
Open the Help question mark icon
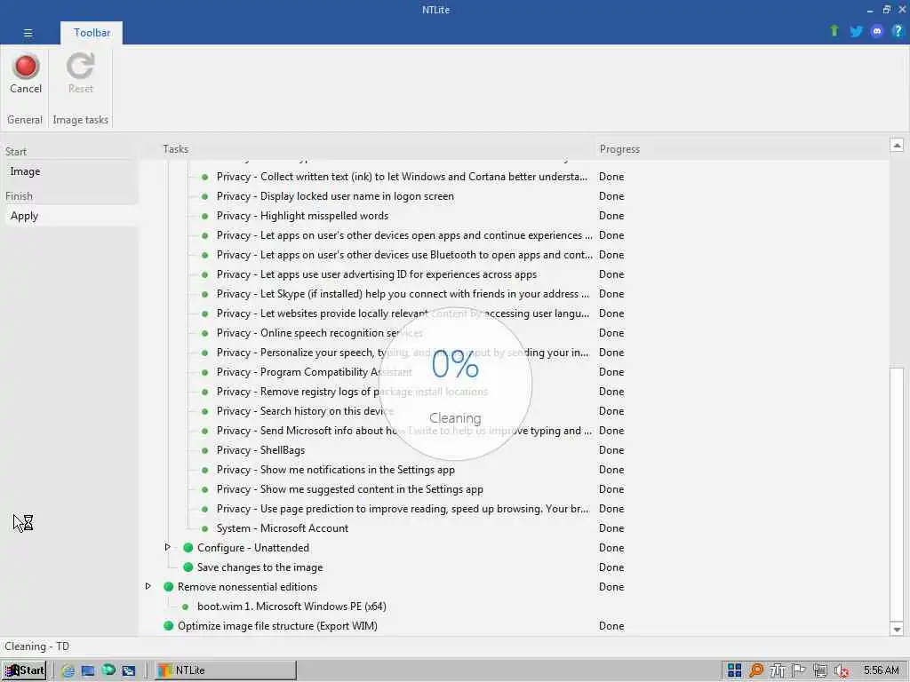(898, 31)
